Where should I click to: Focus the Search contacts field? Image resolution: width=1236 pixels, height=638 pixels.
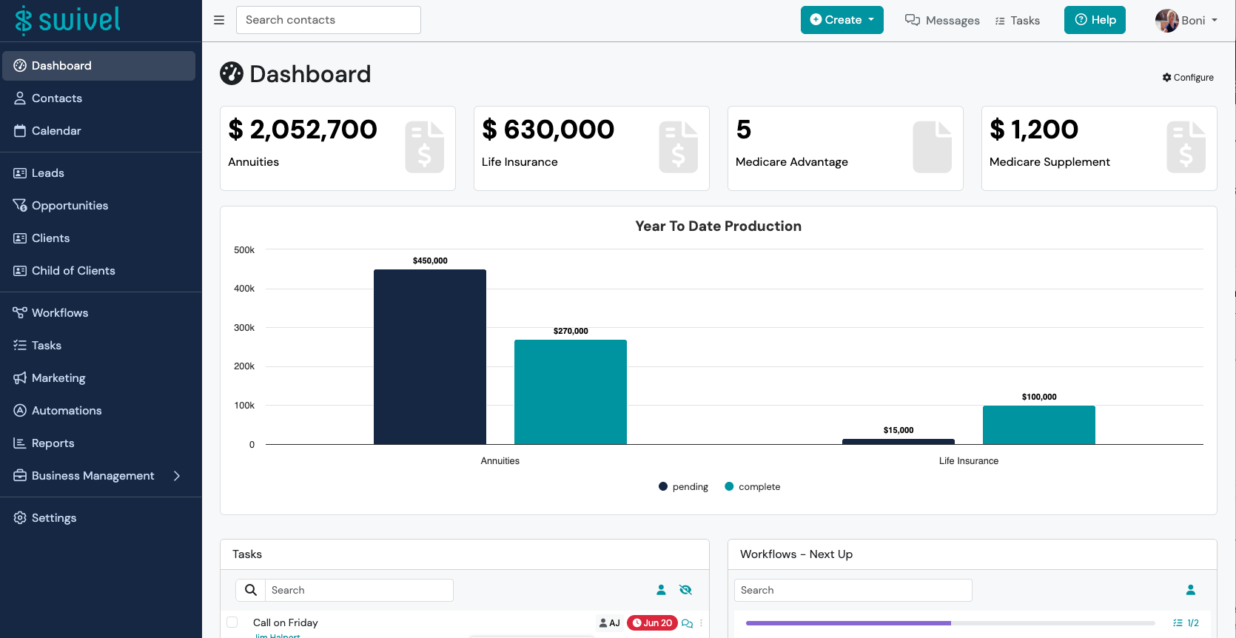(329, 20)
